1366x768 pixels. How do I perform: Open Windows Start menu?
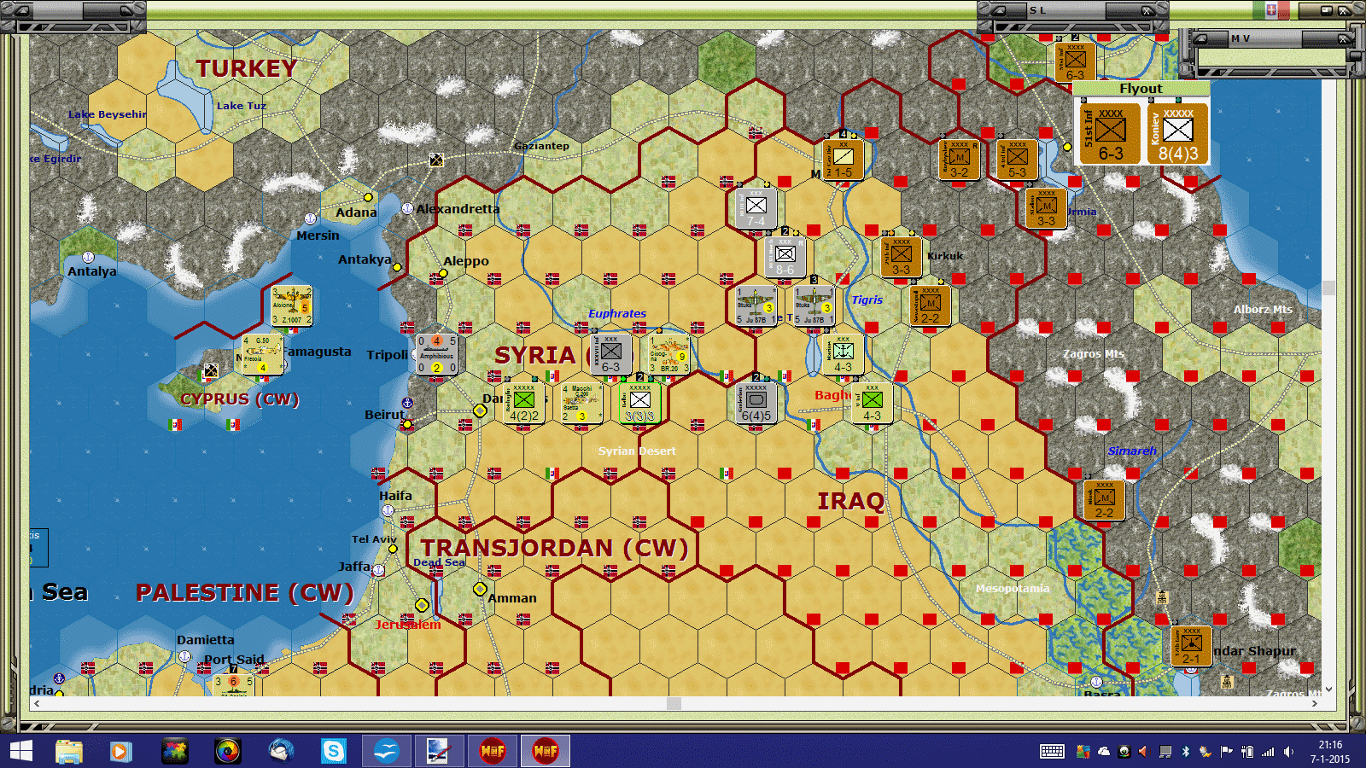pos(20,751)
